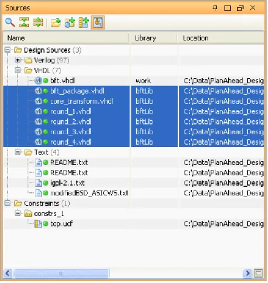
Task: Click the VHDL file icon beside bft.vhdl
Action: [38, 80]
